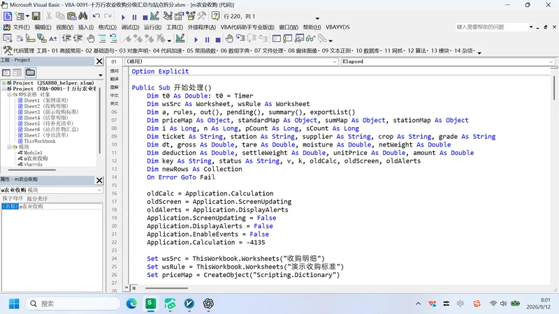Click the help search input field
The image size is (559, 314).
coord(491,27)
